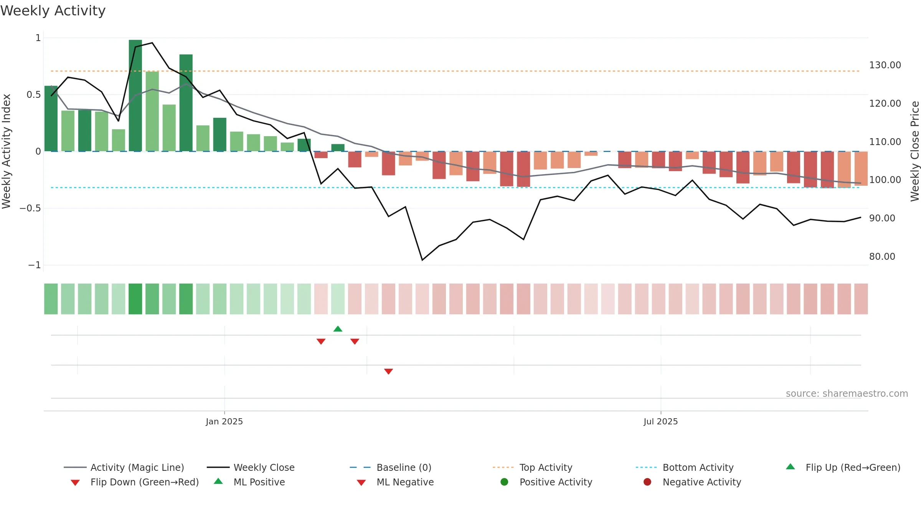Click the darkest green heatmap cell
The height and width of the screenshot is (518, 921).
click(135, 299)
